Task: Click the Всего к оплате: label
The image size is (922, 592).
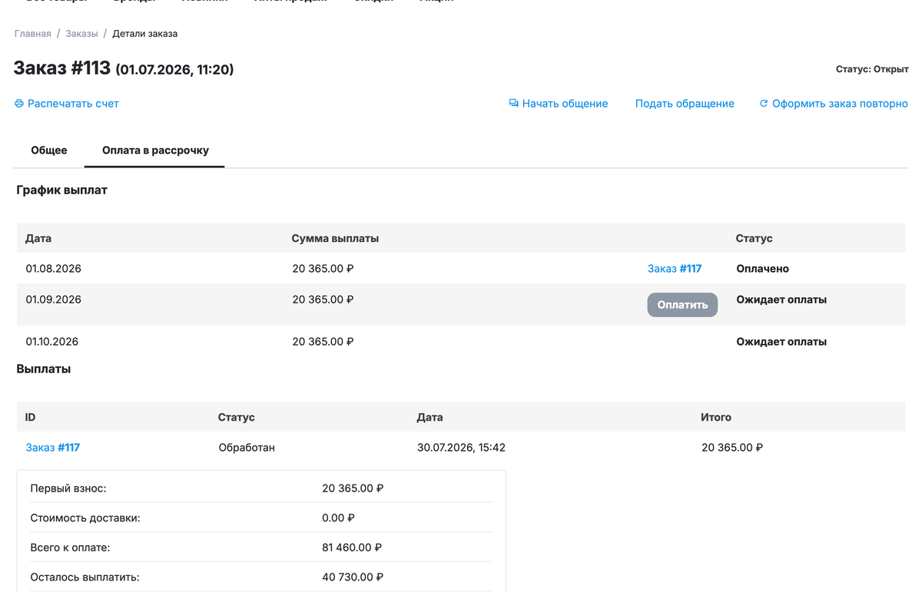Action: point(70,548)
